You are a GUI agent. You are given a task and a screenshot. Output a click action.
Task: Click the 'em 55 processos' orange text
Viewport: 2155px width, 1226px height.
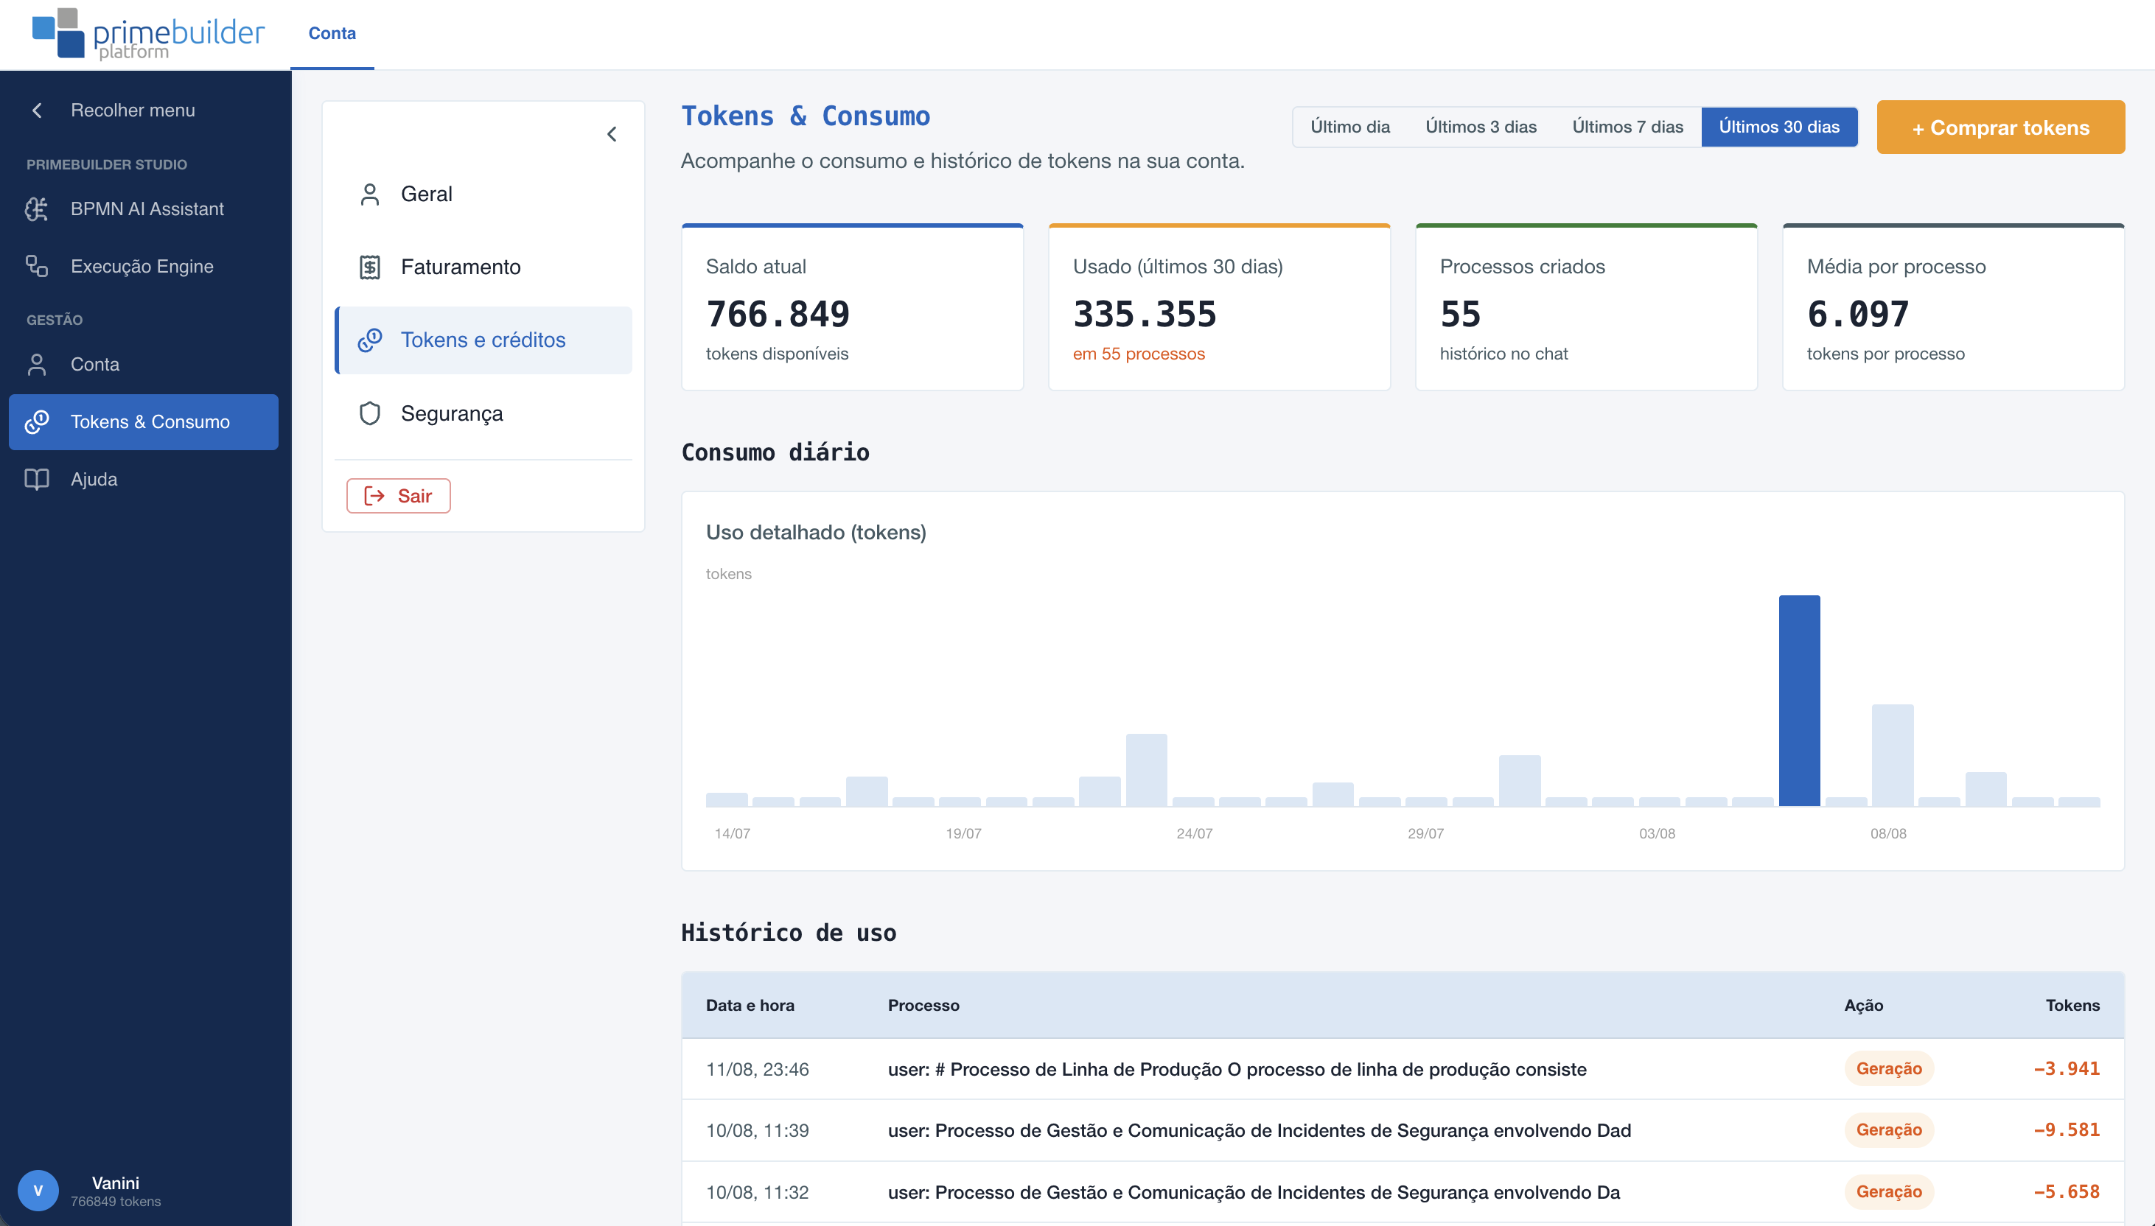[x=1139, y=354]
